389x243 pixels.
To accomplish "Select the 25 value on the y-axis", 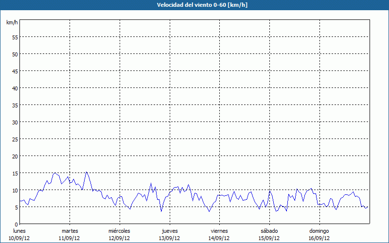I will [15, 139].
